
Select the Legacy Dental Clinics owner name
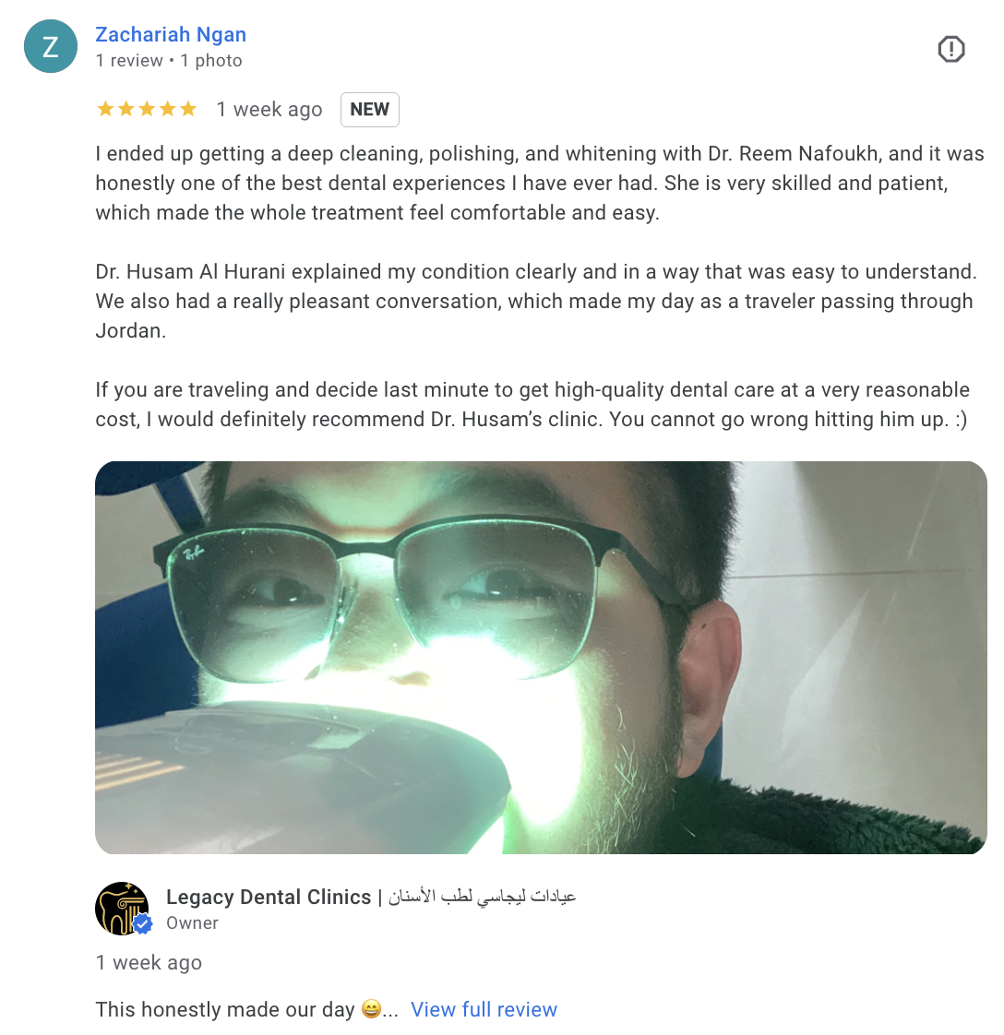point(269,897)
